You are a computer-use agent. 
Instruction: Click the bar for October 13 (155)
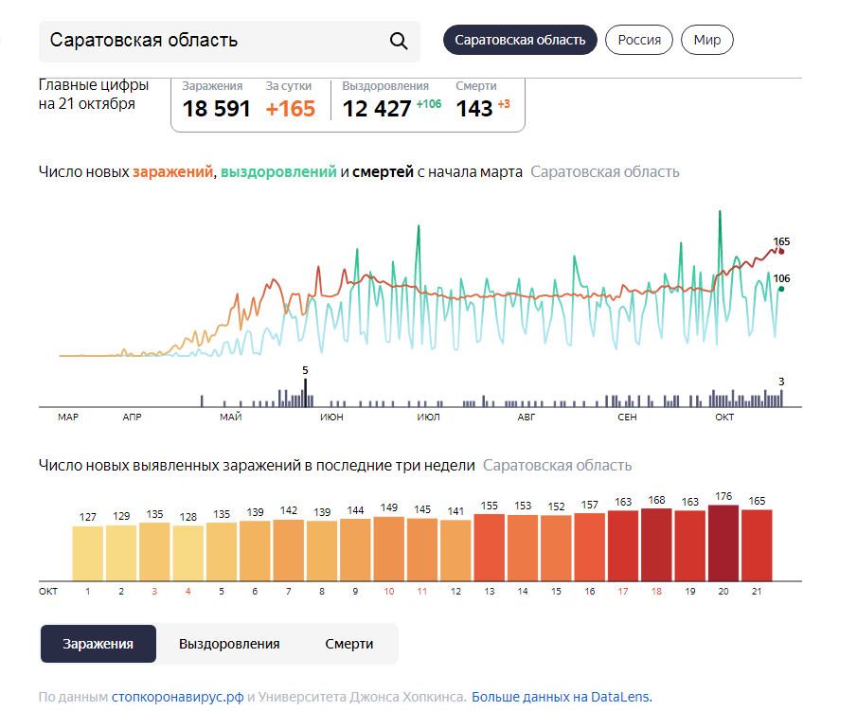pyautogui.click(x=490, y=548)
